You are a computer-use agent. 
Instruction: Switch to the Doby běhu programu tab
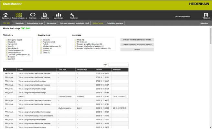115,23
